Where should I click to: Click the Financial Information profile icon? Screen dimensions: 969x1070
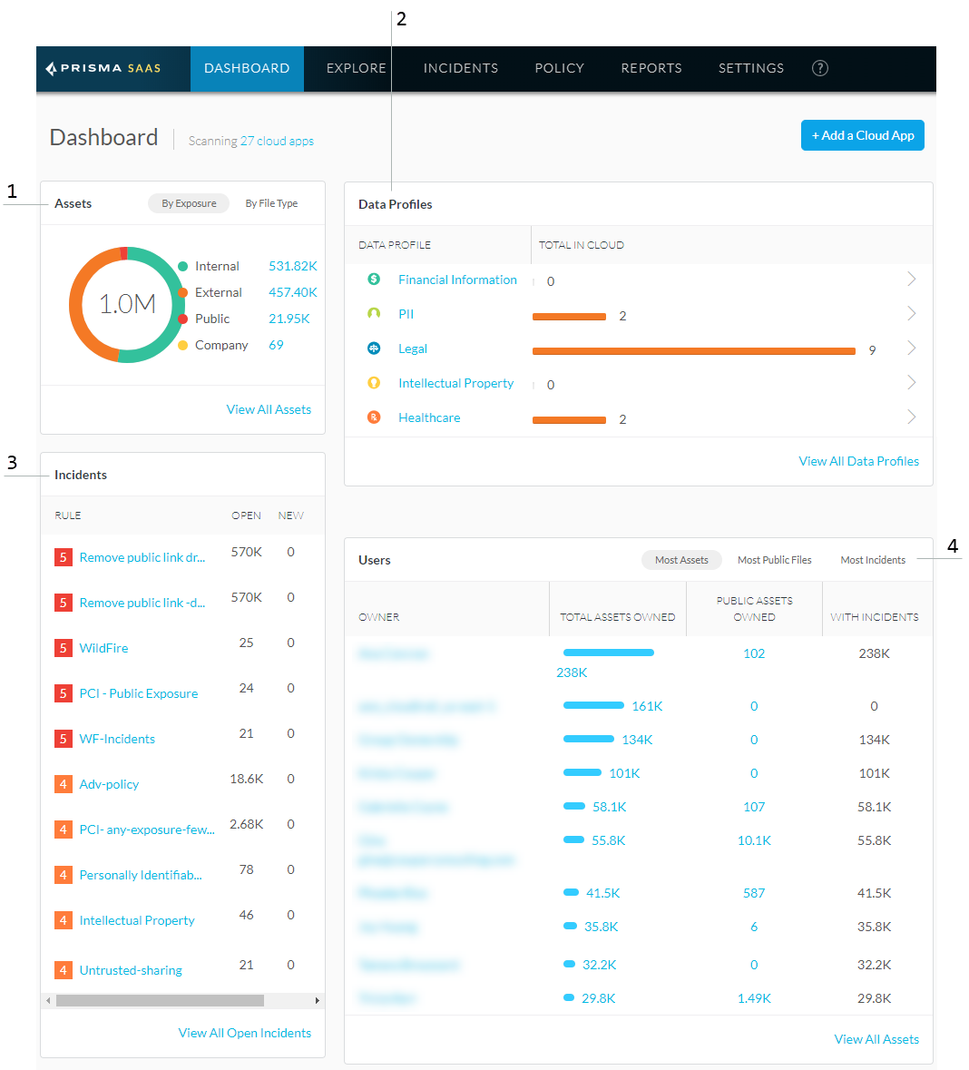(374, 280)
